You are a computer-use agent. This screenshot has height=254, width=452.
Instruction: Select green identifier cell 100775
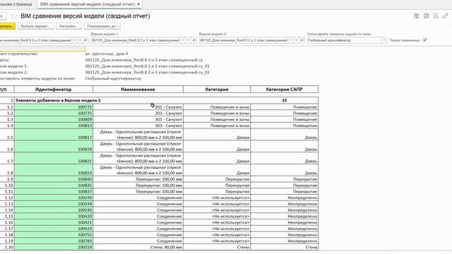[x=54, y=113]
